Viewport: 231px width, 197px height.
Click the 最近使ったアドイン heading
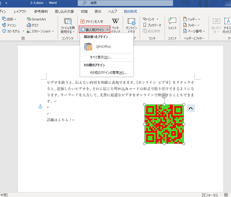(x=96, y=37)
